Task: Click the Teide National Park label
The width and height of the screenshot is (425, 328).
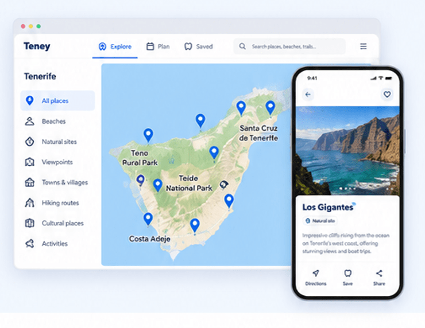Action: tap(189, 183)
